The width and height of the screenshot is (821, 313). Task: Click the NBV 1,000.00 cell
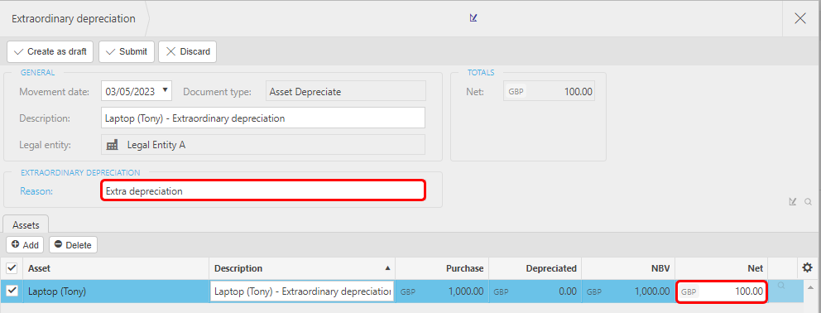tap(628, 291)
